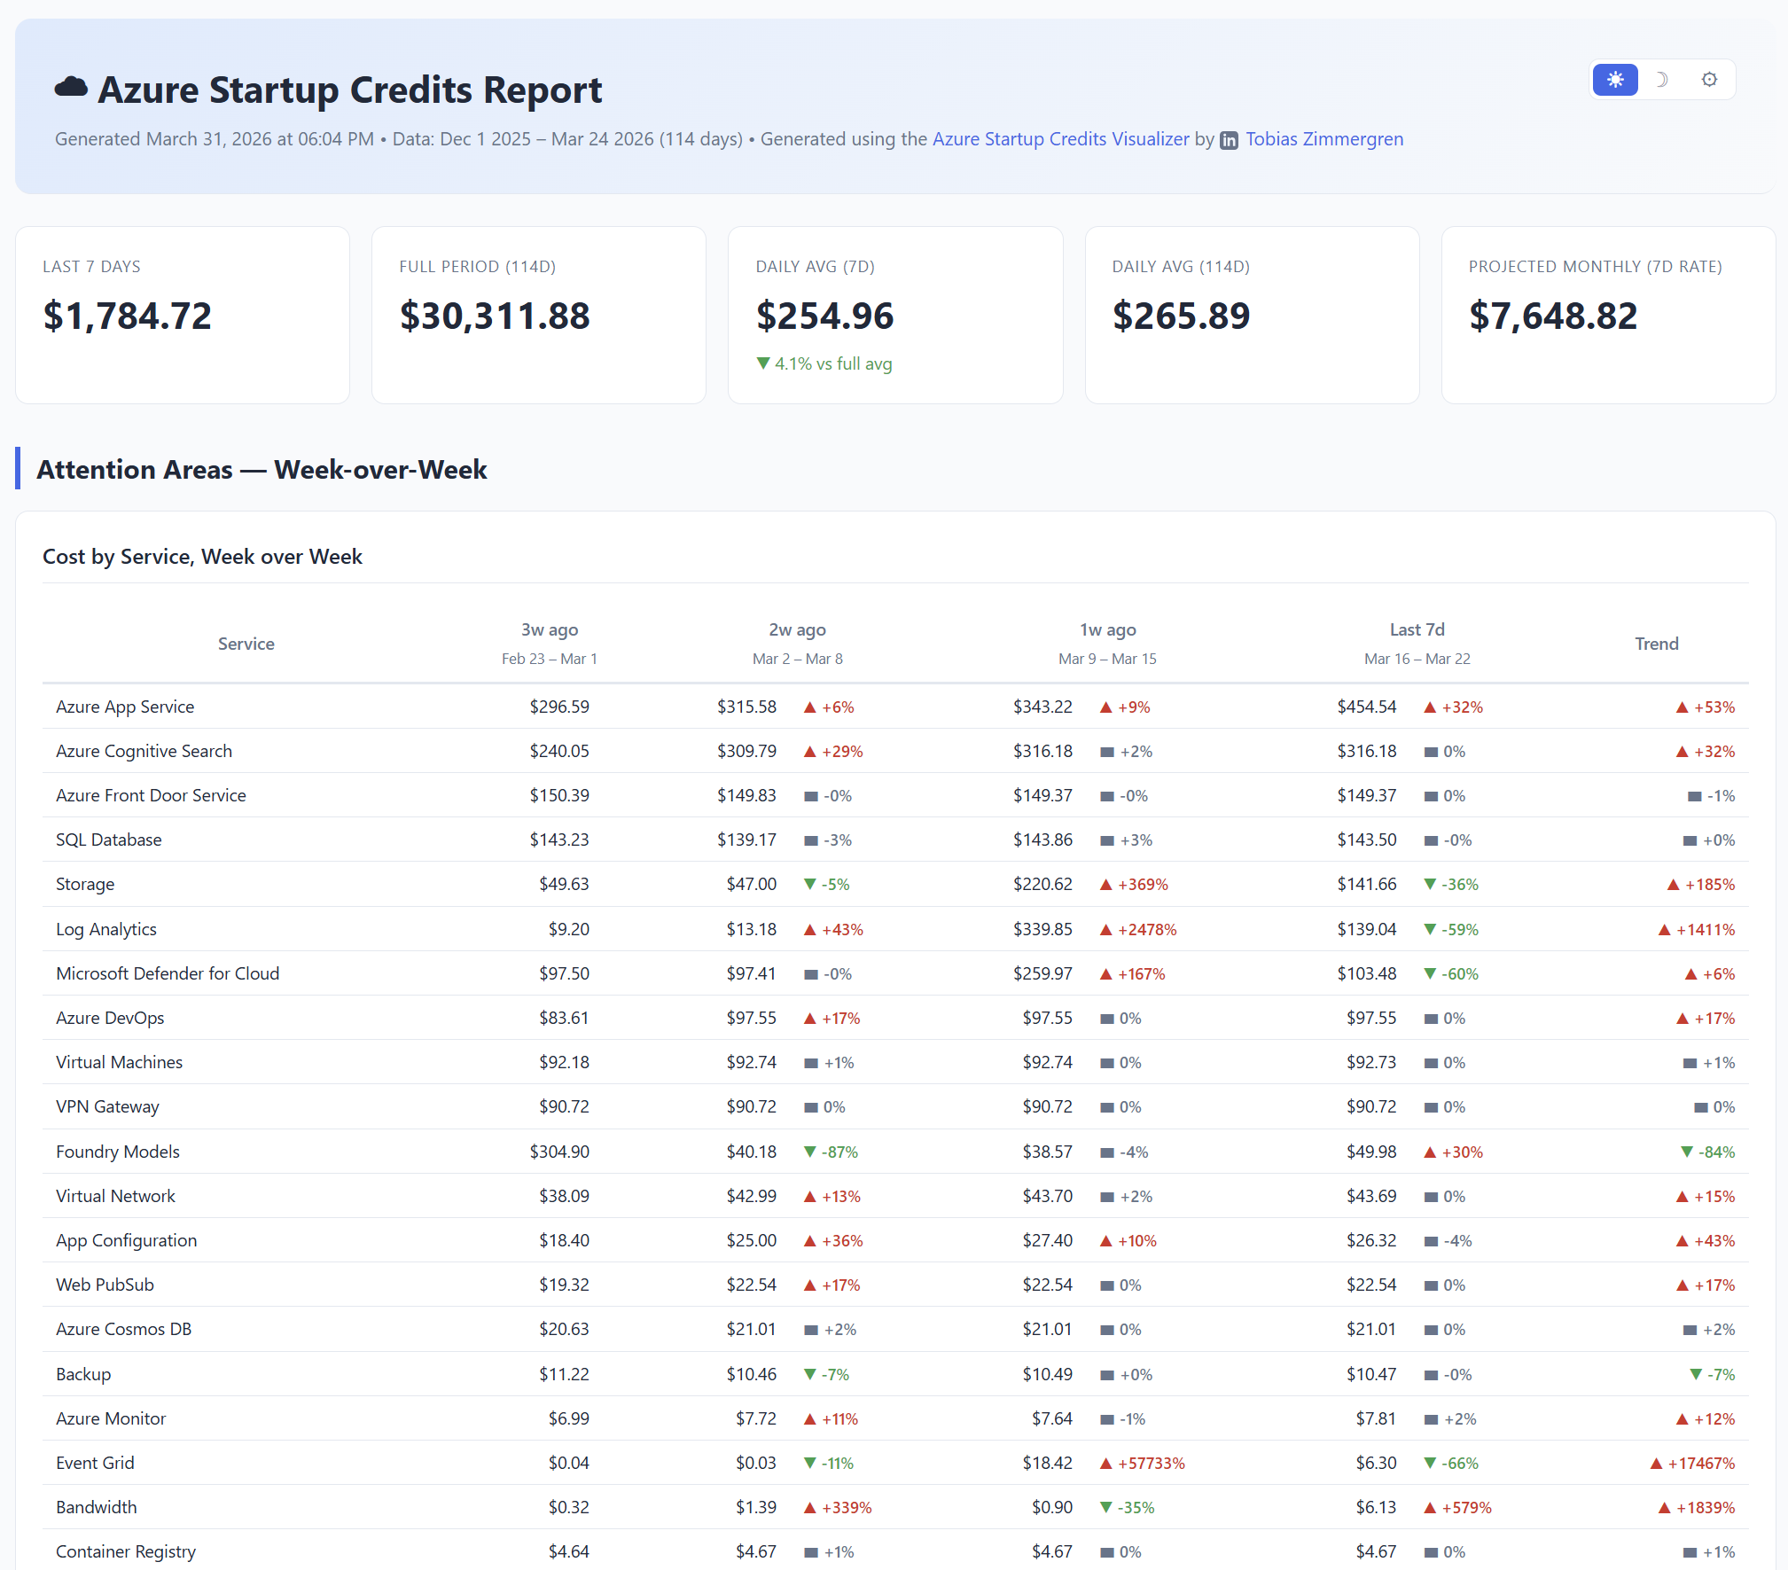Click the Tobias Zimmergren author link
This screenshot has height=1570, width=1788.
click(1323, 139)
